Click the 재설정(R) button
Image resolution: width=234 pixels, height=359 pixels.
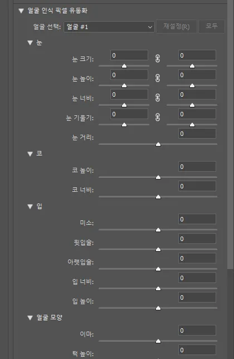coord(177,26)
